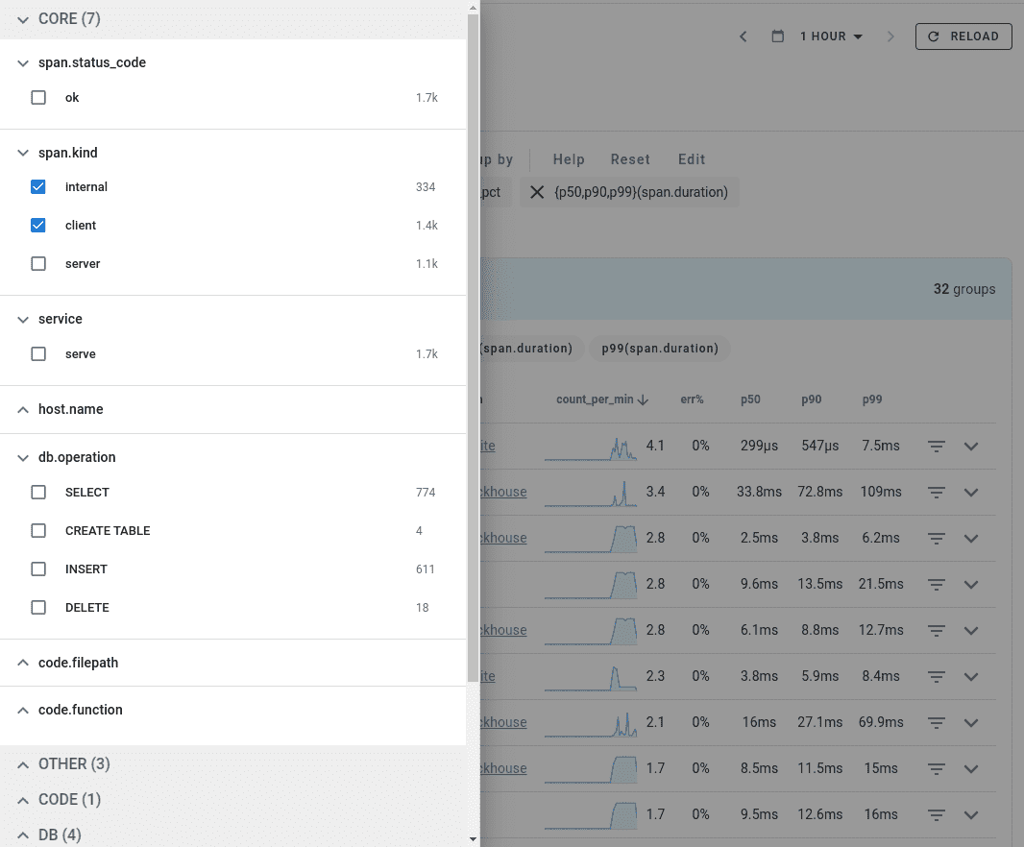This screenshot has height=847, width=1024.
Task: Check the SELECT db operation
Action: pos(38,493)
